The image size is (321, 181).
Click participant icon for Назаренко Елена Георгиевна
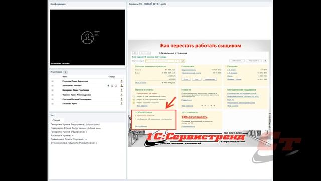pyautogui.click(x=121, y=90)
